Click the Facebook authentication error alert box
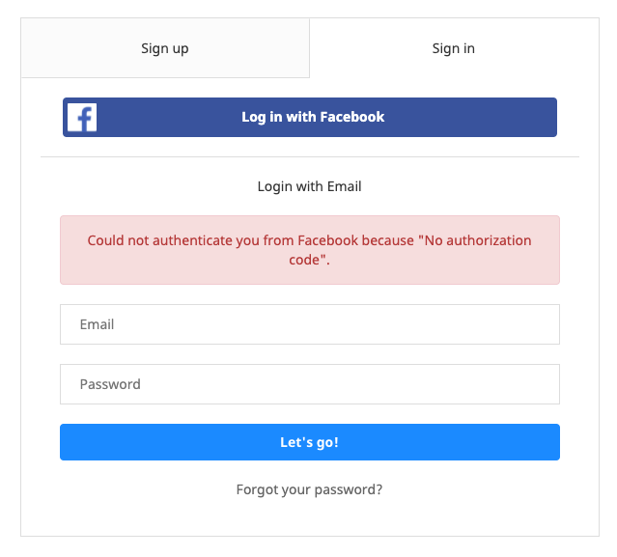This screenshot has width=617, height=557. 309,250
